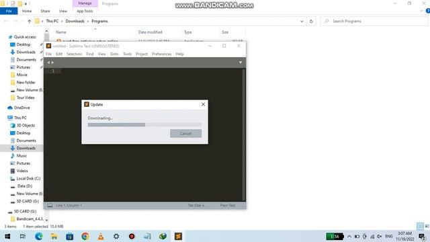Screen dimensions: 430x242
Task: Open the tab list dropdown arrow in Sublime Text
Action: (241, 63)
